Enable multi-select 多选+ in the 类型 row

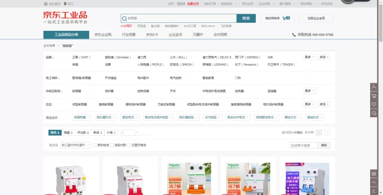coord(324,104)
